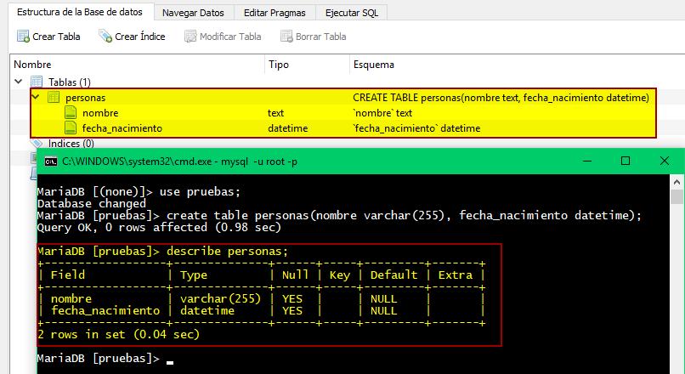Click the Crear Índice toolbar button

coord(132,37)
